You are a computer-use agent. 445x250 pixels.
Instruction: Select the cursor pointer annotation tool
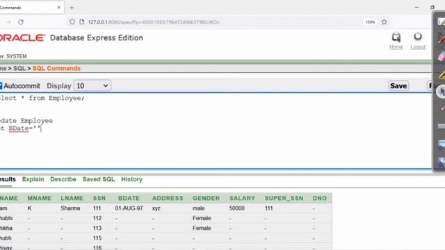point(442,92)
